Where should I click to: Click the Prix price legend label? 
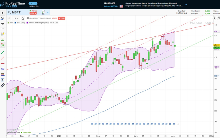coord(10,23)
